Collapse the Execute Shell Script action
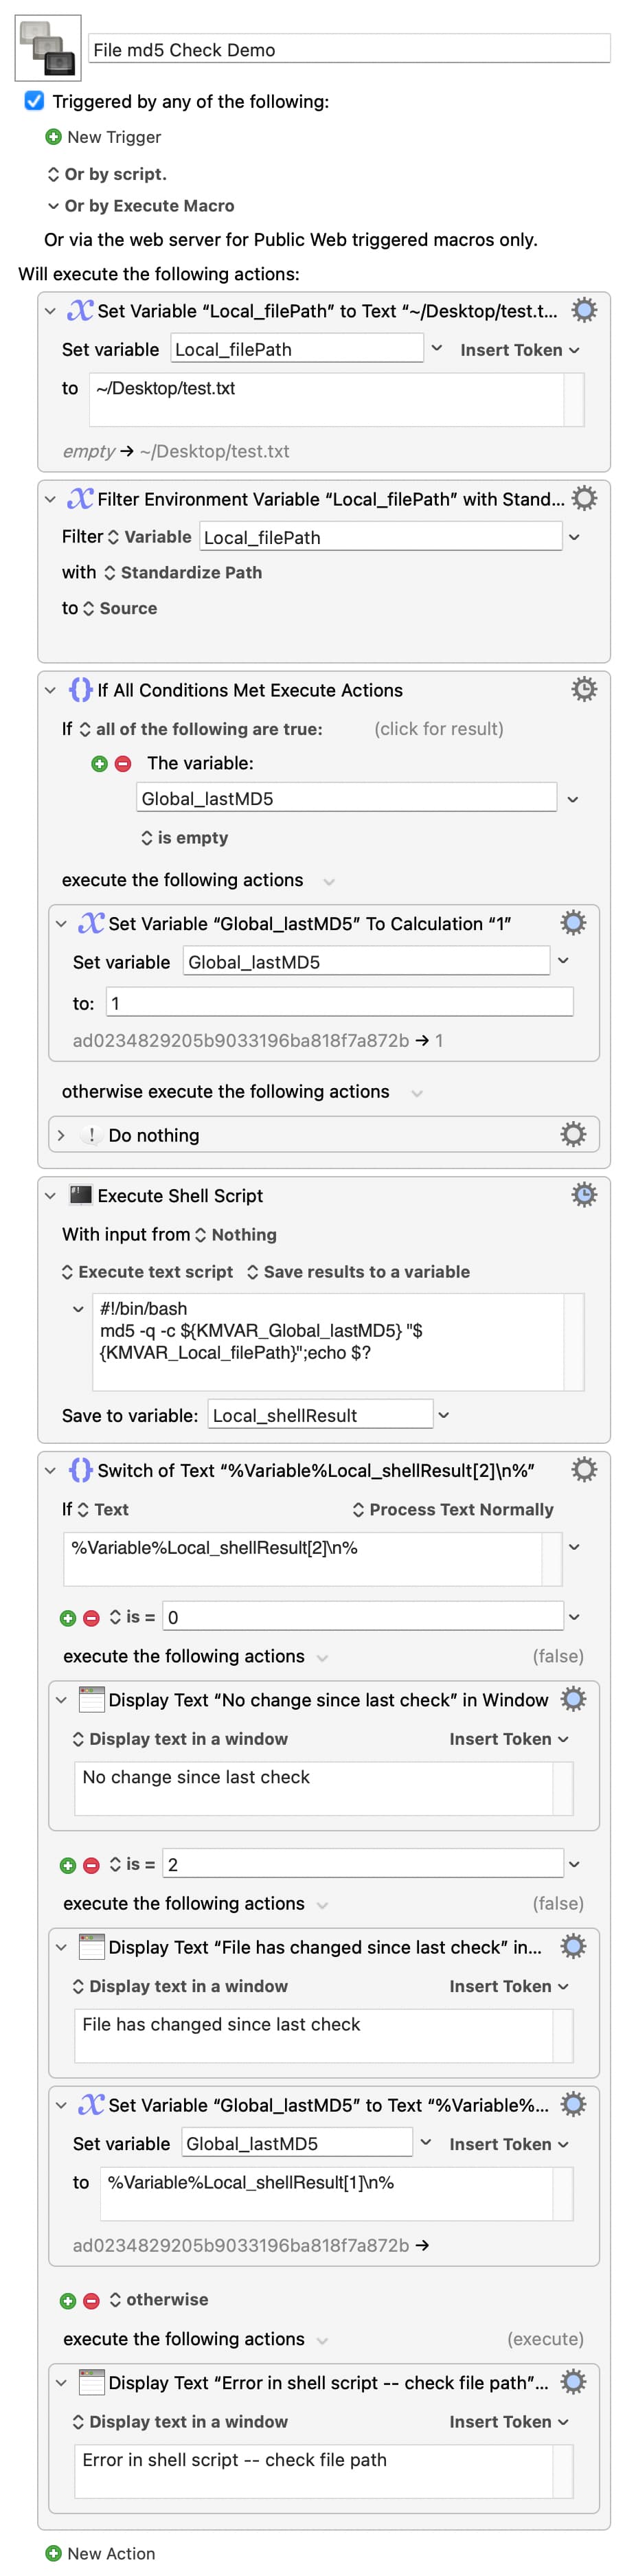The height and width of the screenshot is (2576, 625). (50, 1196)
